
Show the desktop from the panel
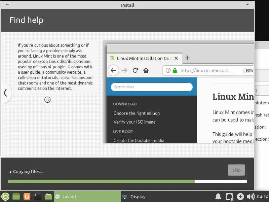tap(16, 197)
